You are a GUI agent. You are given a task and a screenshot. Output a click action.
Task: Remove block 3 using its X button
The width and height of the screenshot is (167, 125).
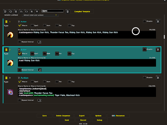tap(158, 78)
